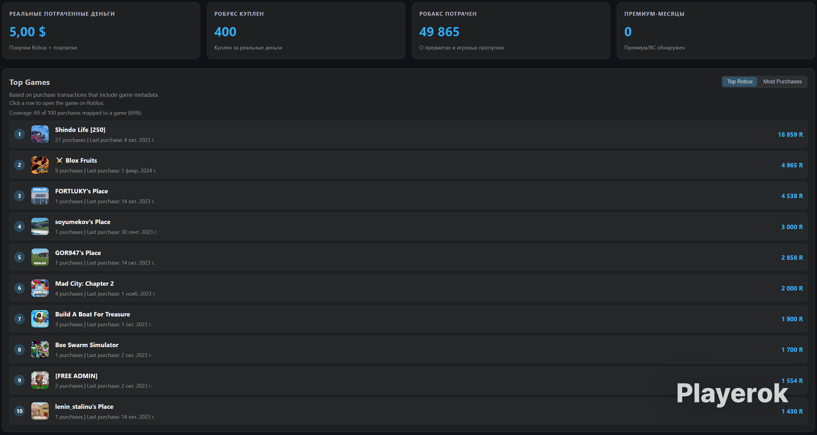Click '9 purchases | Last purchase: 1 февр. 2024 г.'
This screenshot has width=817, height=435.
coord(106,171)
